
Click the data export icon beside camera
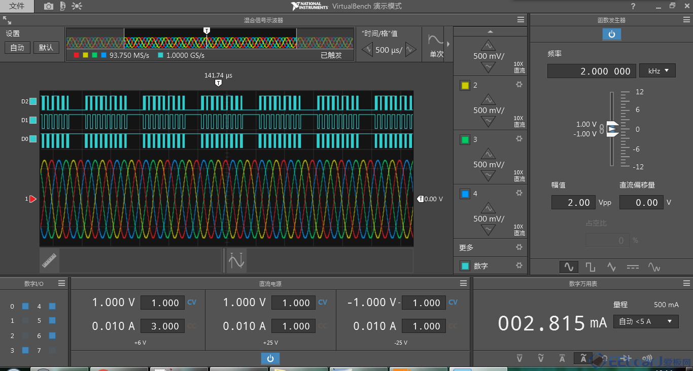62,6
